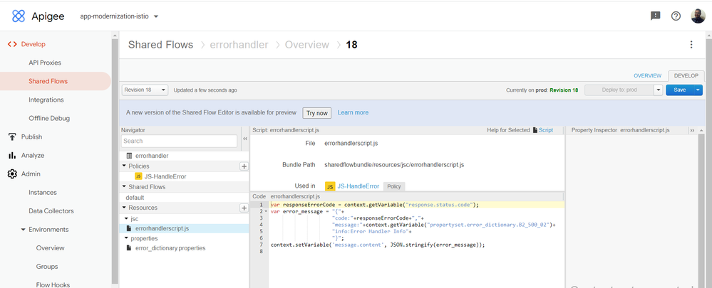Collapse the Resources section
Screen dimensions: 712x288
point(124,208)
